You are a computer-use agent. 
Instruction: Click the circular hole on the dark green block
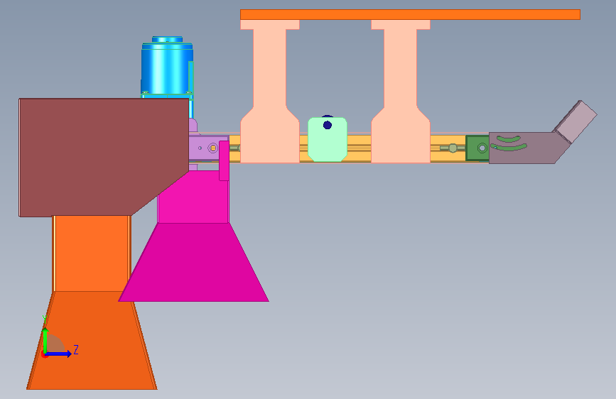[482, 148]
